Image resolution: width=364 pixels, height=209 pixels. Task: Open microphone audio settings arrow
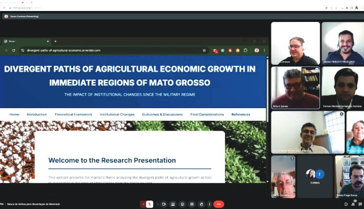click(143, 204)
